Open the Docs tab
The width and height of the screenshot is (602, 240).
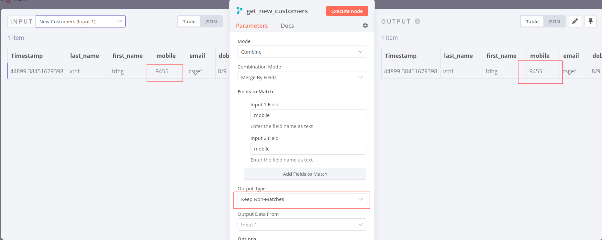click(x=287, y=26)
